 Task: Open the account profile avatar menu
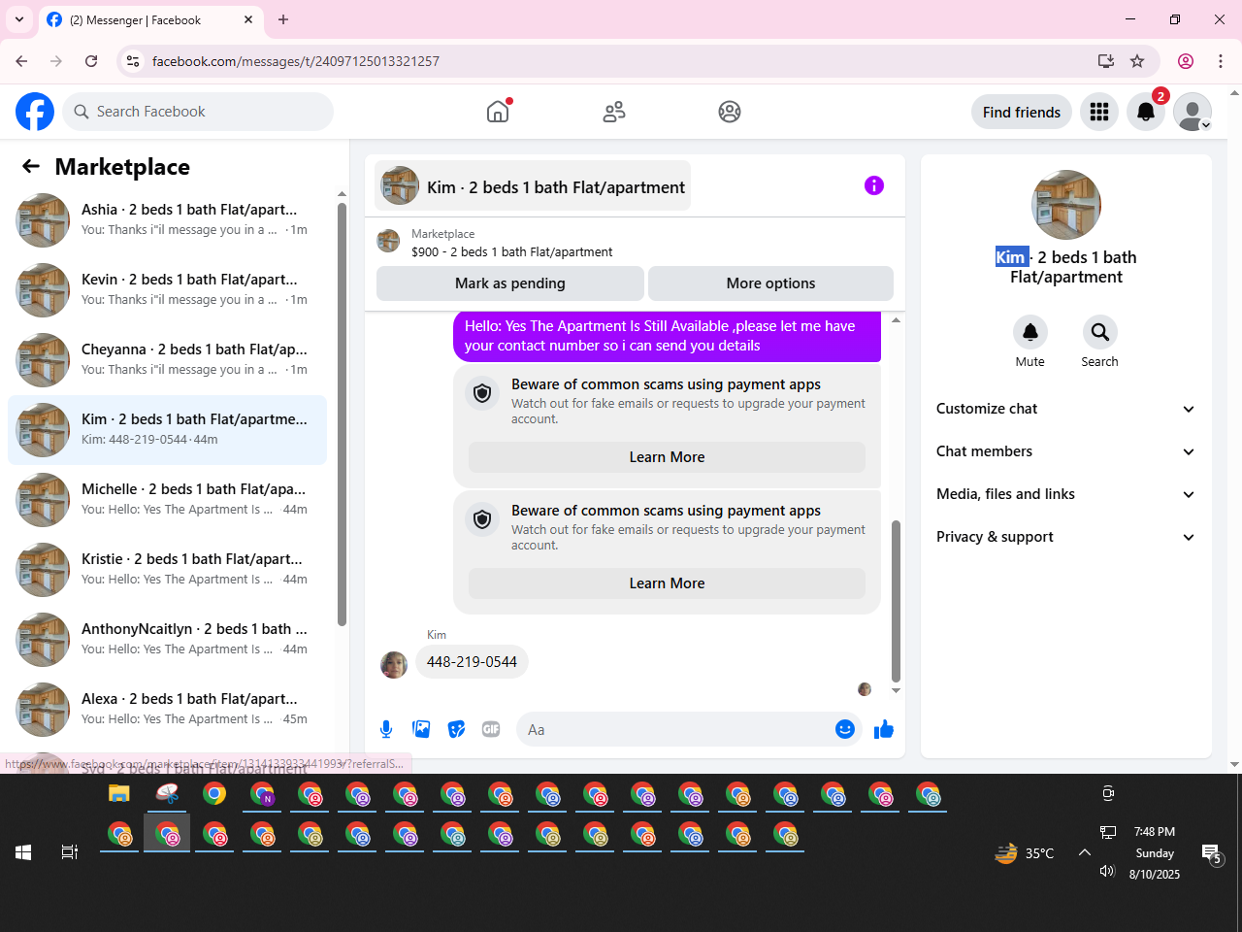tap(1193, 112)
